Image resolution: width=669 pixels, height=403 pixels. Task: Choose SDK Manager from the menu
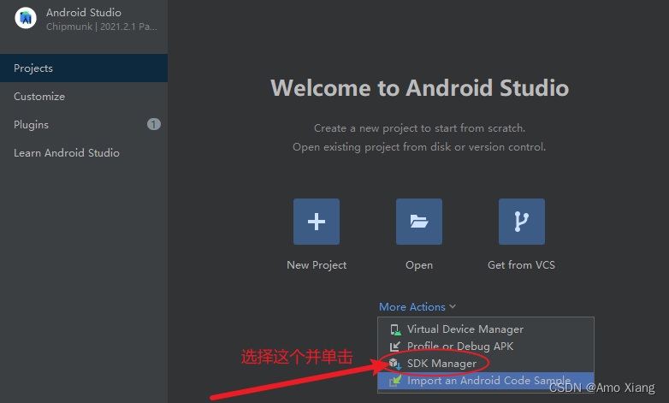click(486, 364)
